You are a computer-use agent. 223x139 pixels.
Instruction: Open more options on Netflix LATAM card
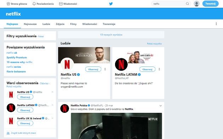click(x=159, y=69)
